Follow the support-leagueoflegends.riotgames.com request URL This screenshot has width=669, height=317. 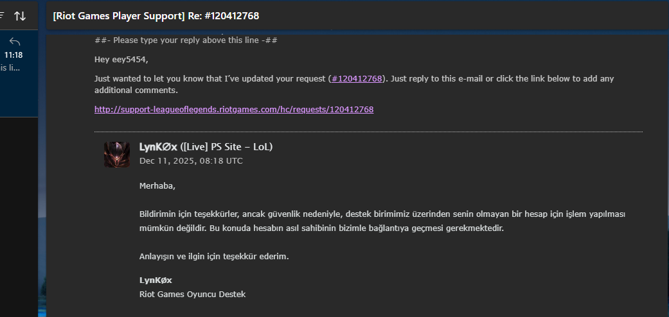(x=234, y=110)
